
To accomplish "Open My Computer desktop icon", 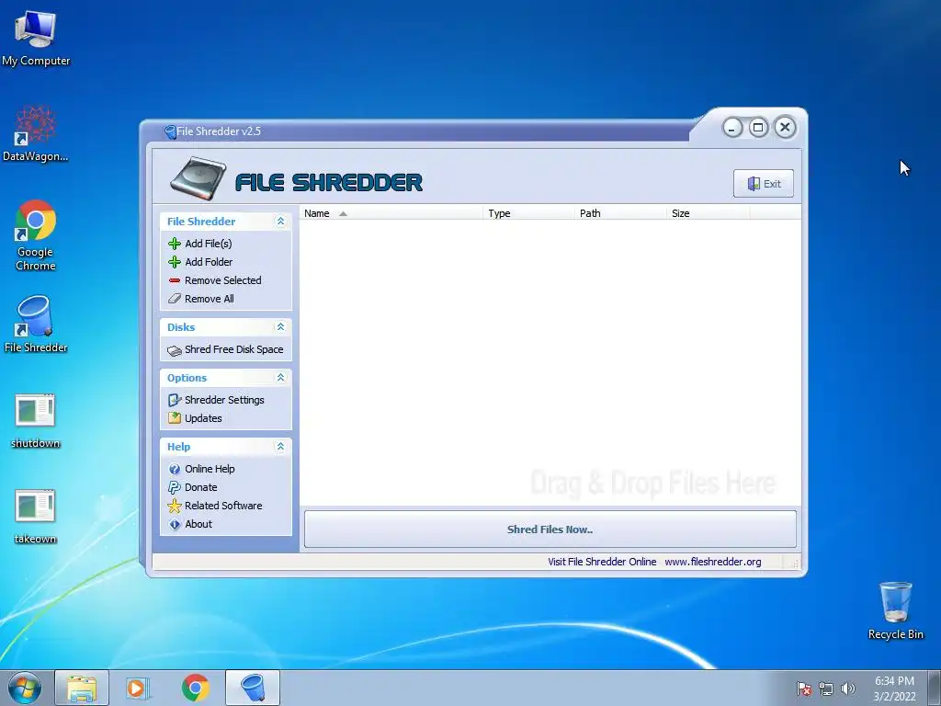I will tap(36, 39).
